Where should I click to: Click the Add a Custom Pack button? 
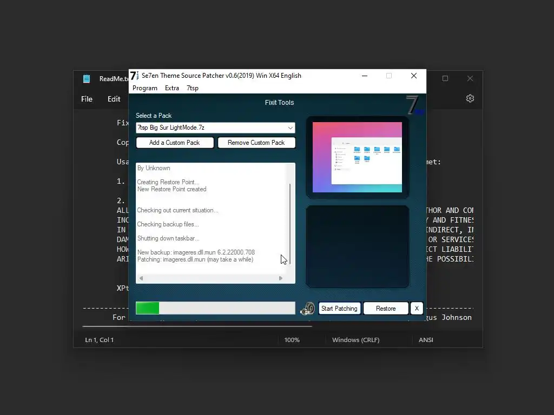click(175, 143)
